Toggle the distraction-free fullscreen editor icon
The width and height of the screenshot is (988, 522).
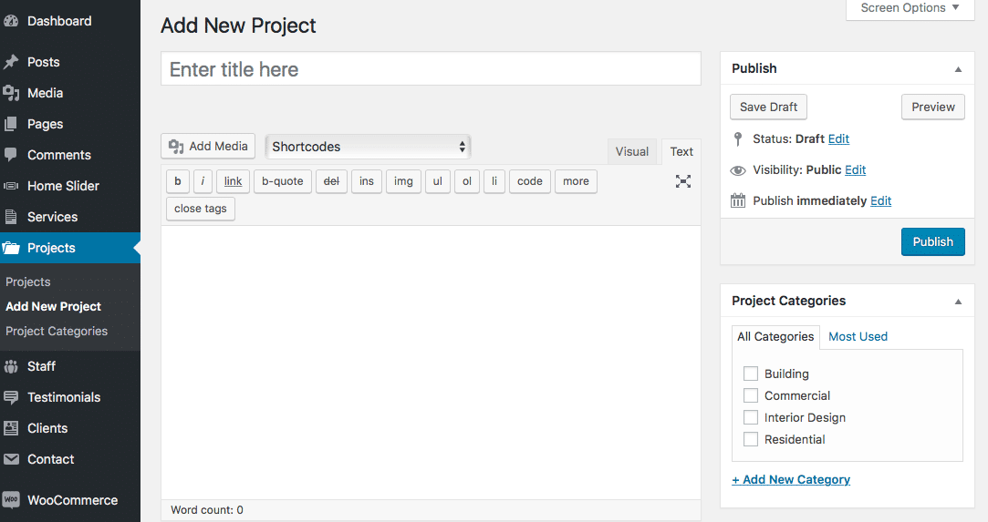[683, 181]
